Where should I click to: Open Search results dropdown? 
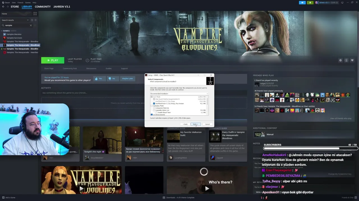[x=15, y=20]
